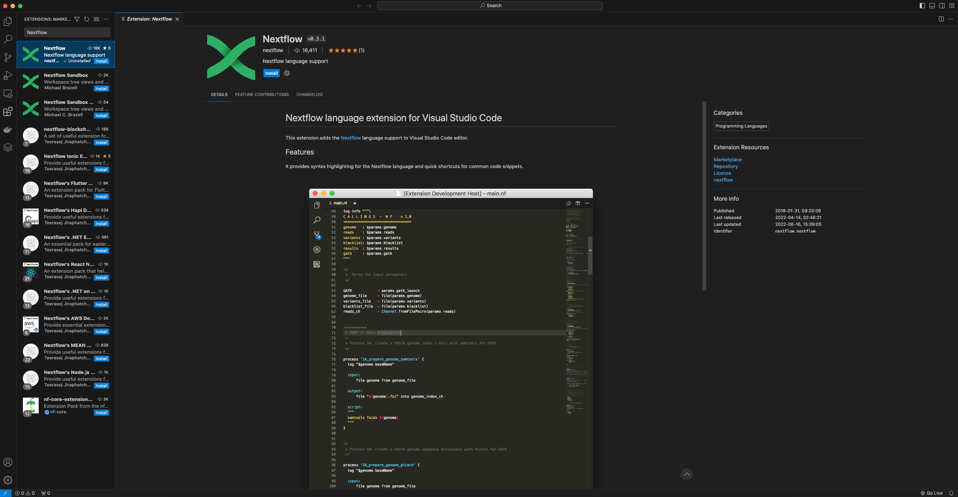Click the gear next to the Install button
The width and height of the screenshot is (958, 497).
pos(287,73)
